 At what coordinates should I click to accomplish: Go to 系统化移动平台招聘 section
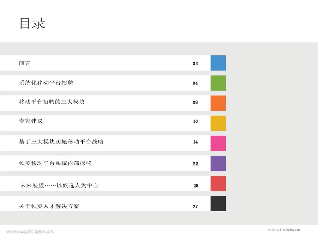(46, 83)
